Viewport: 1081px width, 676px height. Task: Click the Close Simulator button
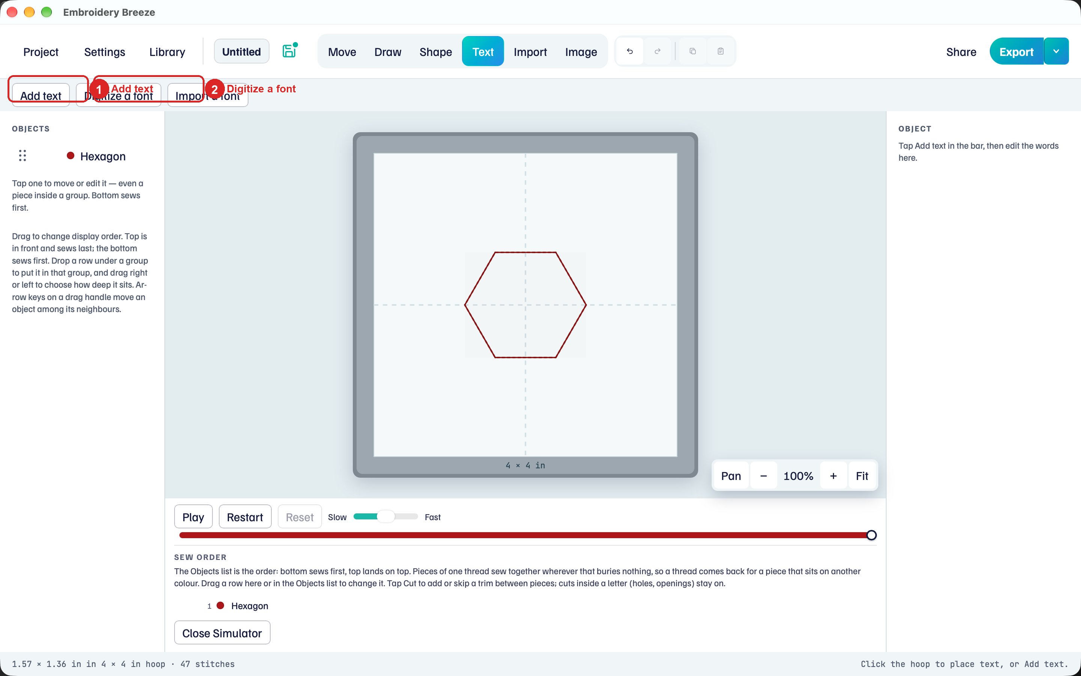coord(222,633)
